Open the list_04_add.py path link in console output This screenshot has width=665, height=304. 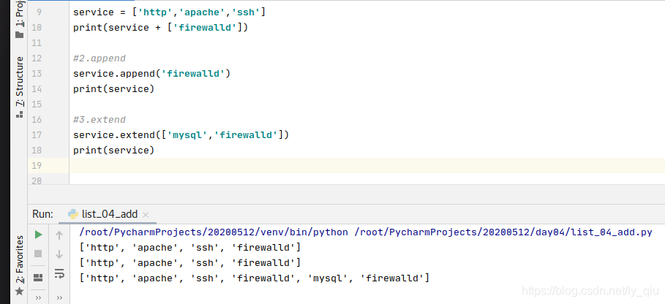[503, 232]
